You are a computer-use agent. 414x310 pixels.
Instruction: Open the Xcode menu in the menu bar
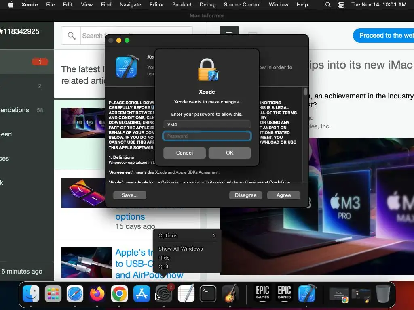coord(30,4)
